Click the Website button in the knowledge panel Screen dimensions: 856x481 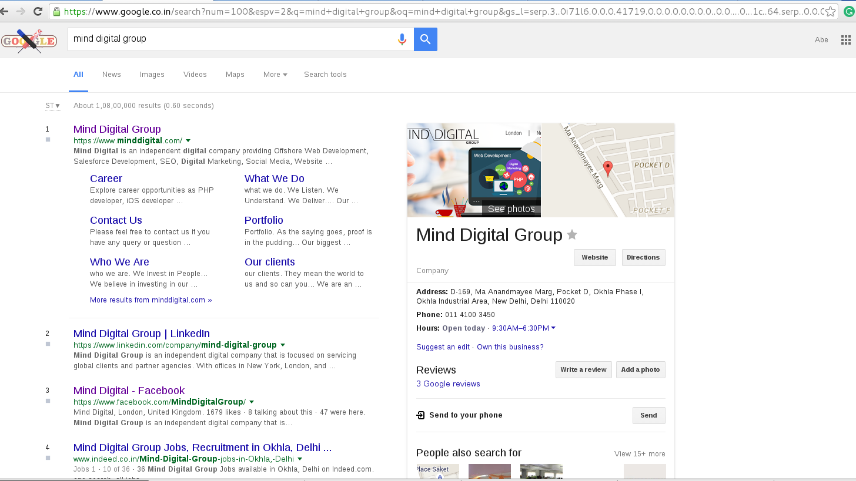(x=595, y=257)
